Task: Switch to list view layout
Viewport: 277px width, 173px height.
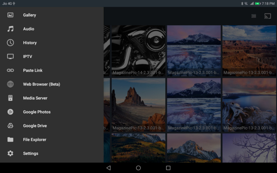Action: pyautogui.click(x=254, y=16)
